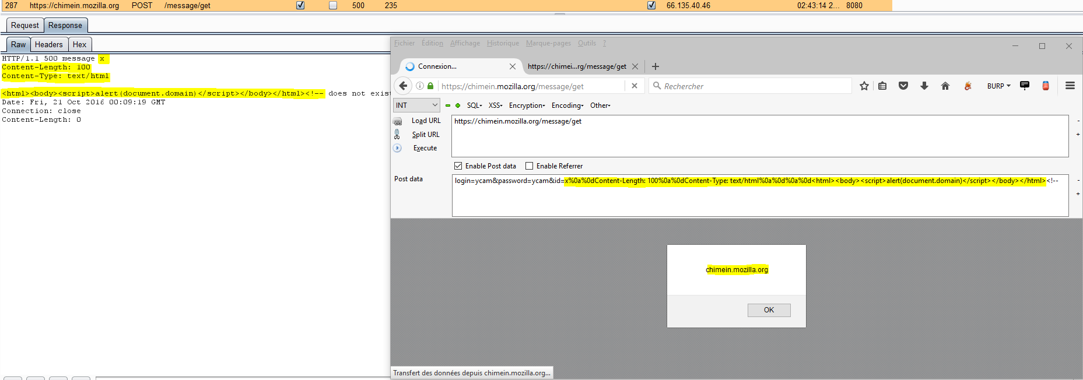This screenshot has height=380, width=1083.
Task: Click Split URL button label
Action: click(426, 135)
